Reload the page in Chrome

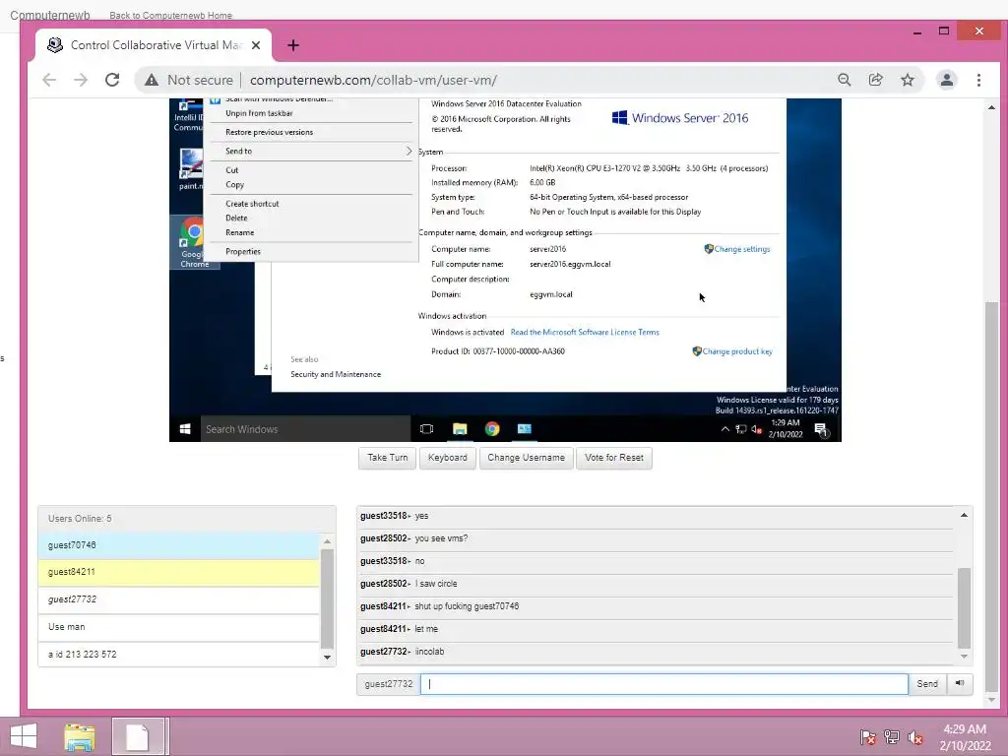(x=112, y=80)
